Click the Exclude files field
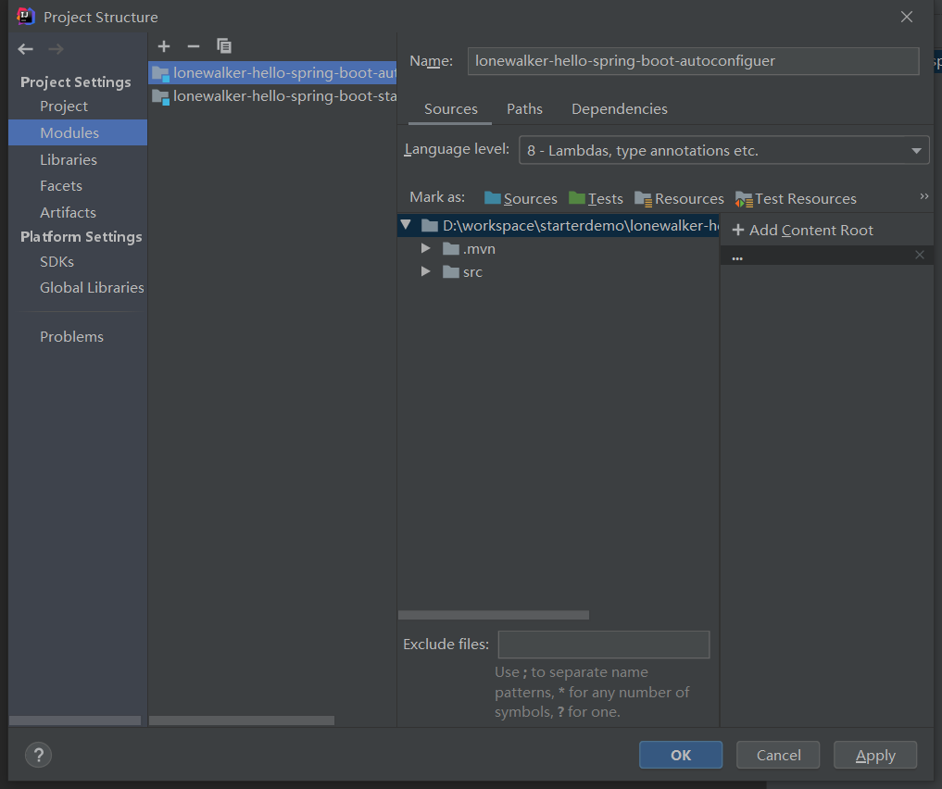 [604, 645]
